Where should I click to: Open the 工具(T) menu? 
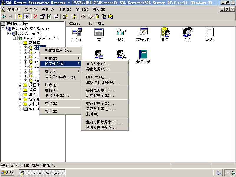(x=65, y=9)
